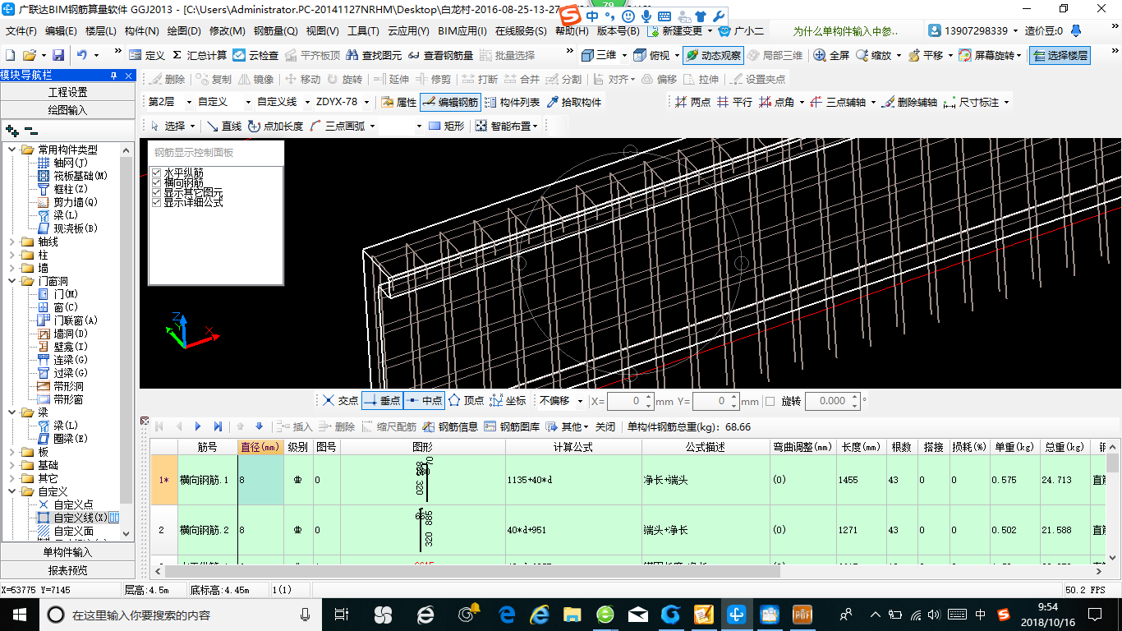Select 矩形 rectangle drawing tool

pyautogui.click(x=446, y=126)
